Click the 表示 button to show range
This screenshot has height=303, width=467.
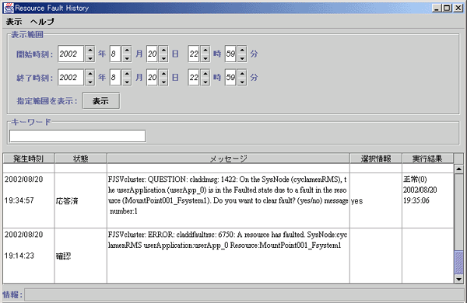[101, 101]
